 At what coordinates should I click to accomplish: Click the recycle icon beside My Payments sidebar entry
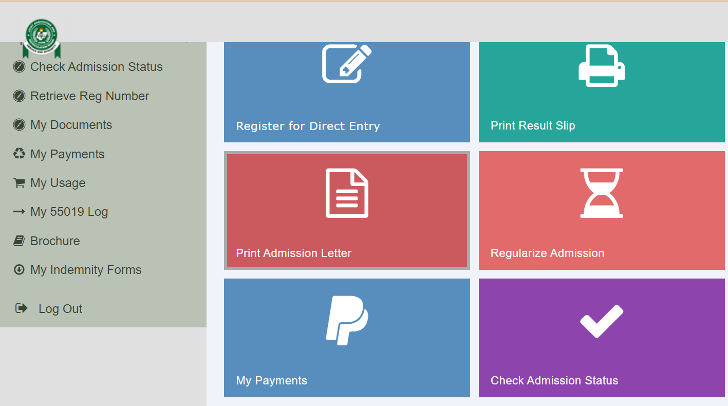pyautogui.click(x=18, y=153)
